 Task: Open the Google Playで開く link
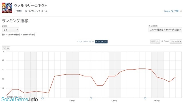(172, 11)
